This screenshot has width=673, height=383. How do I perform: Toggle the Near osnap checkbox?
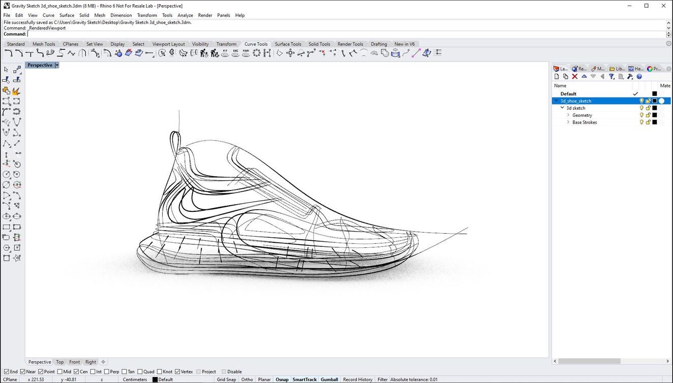click(x=23, y=372)
